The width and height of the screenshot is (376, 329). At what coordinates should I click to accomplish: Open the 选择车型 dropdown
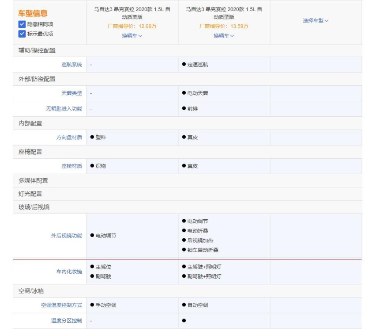click(316, 21)
